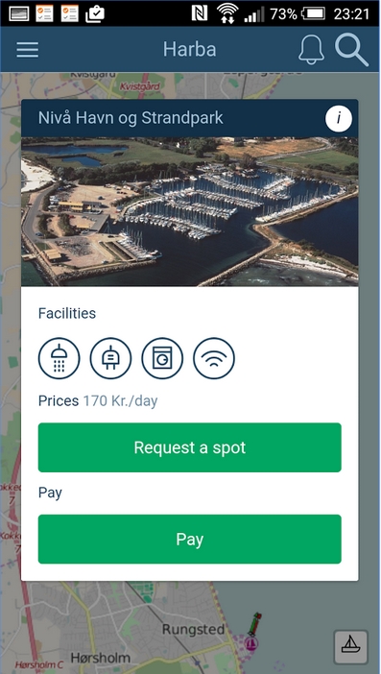381x674 pixels.
Task: Tap the search magnifier icon
Action: (x=351, y=49)
